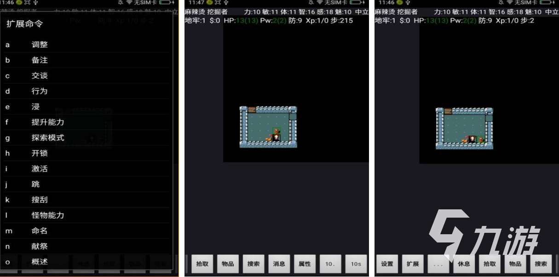The width and height of the screenshot is (559, 277).
Task: Open 物品 in the right game screen
Action: tap(515, 264)
